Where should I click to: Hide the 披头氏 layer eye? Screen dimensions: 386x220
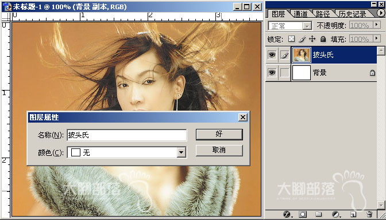(x=272, y=55)
